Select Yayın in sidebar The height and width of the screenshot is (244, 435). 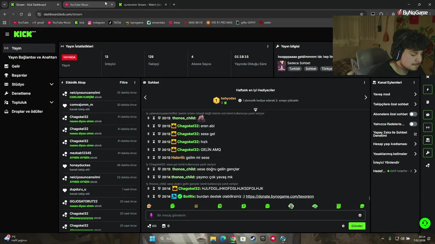pos(29,48)
